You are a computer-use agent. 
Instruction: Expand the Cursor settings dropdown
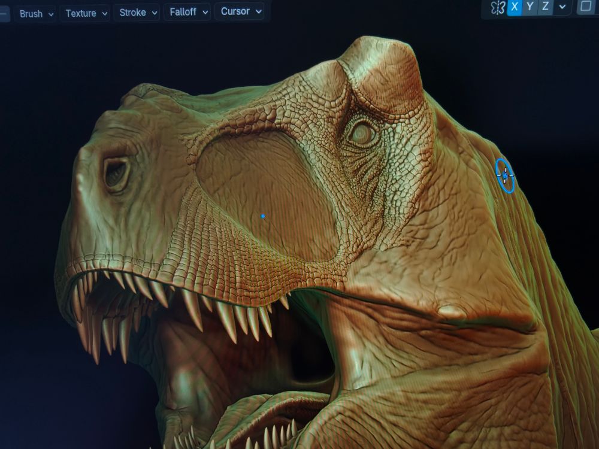[x=240, y=11]
